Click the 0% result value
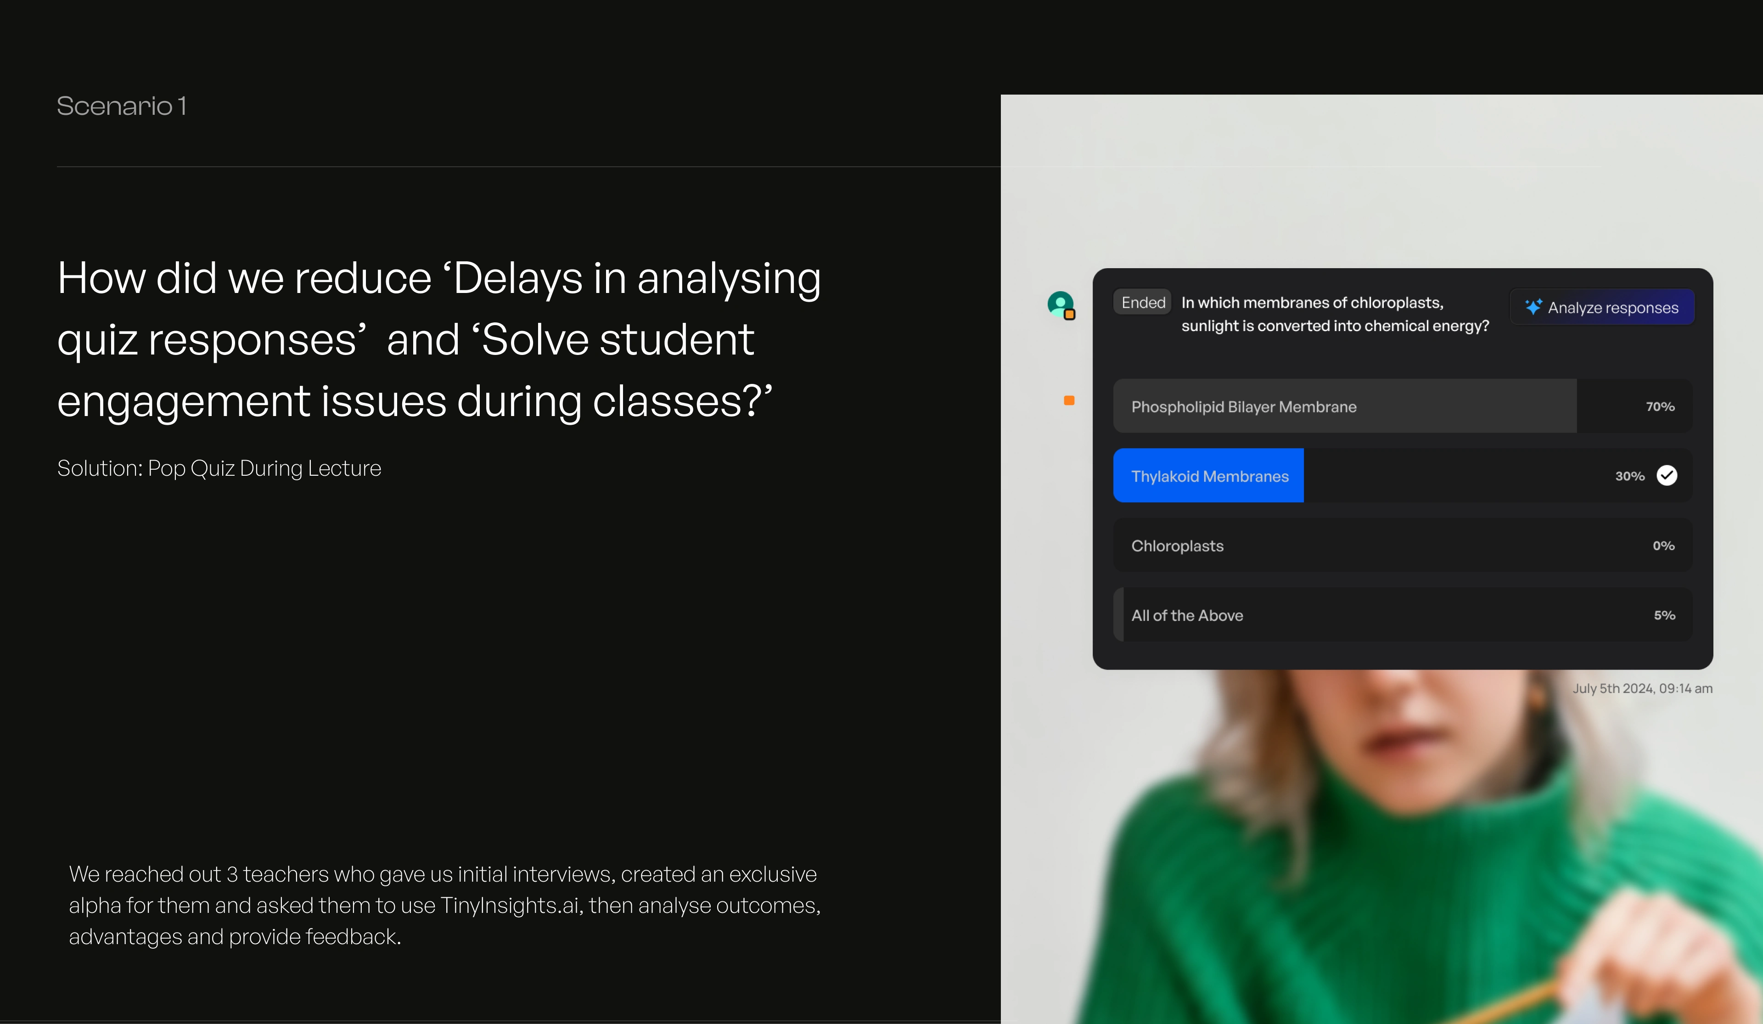The image size is (1763, 1024). [x=1663, y=546]
